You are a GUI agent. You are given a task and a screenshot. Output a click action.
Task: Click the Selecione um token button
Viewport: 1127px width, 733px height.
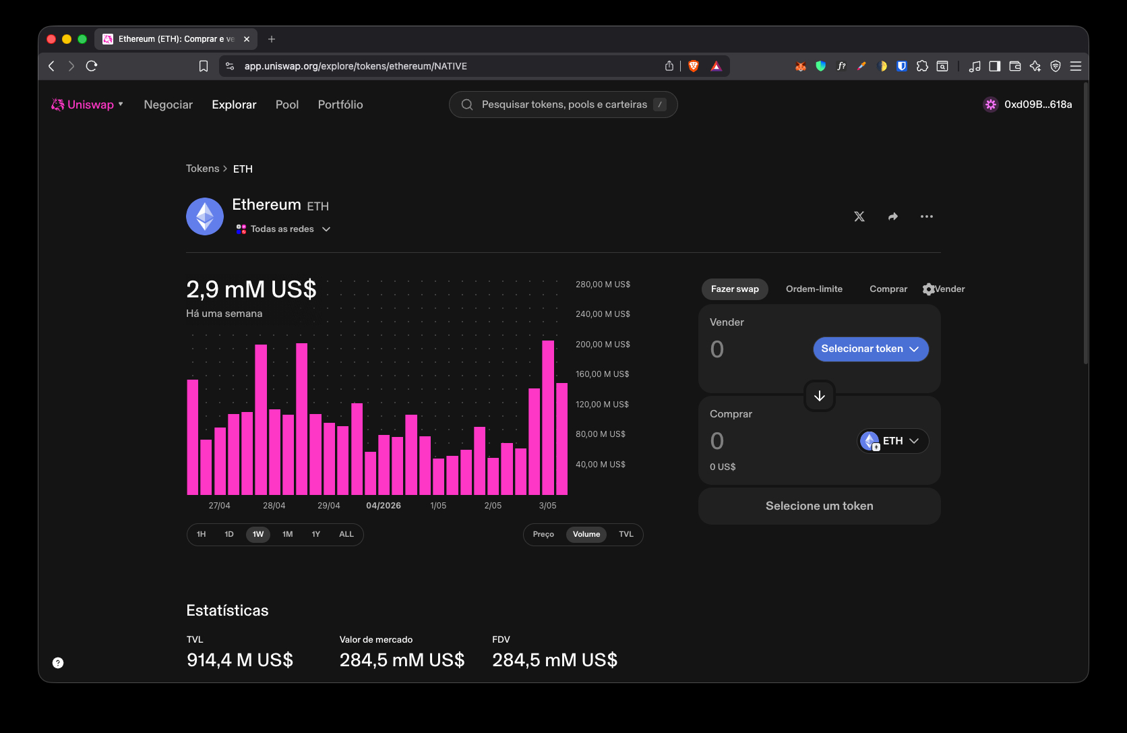820,506
